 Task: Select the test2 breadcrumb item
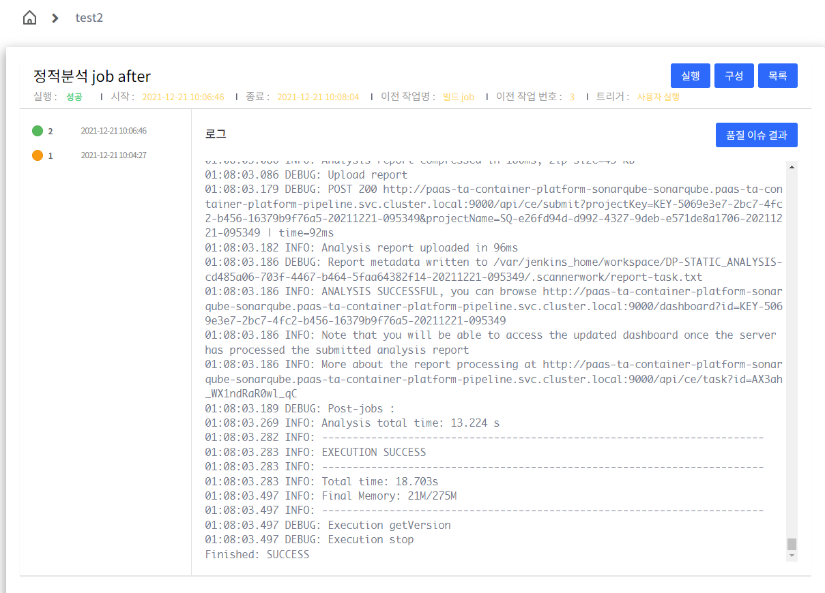pos(89,18)
